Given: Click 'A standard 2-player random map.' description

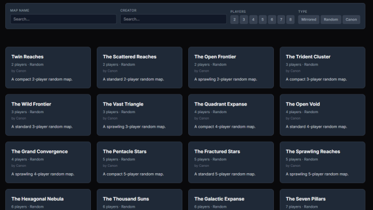Looking at the screenshot, I should (x=133, y=79).
